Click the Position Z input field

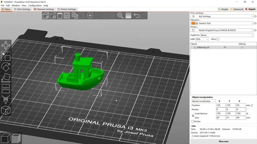pyautogui.click(x=241, y=105)
